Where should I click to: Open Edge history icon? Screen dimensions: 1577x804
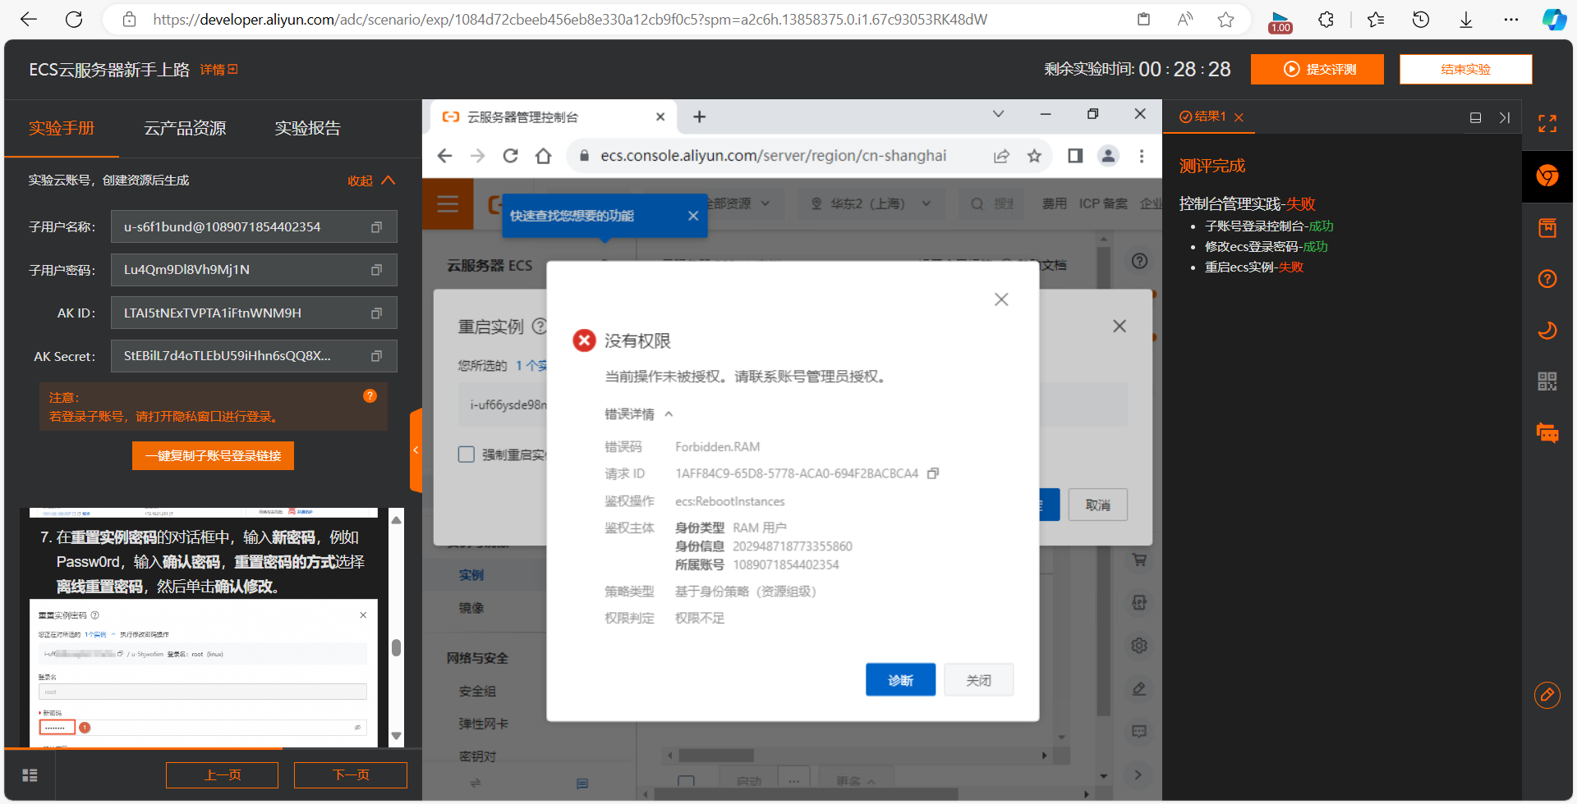coord(1421,20)
